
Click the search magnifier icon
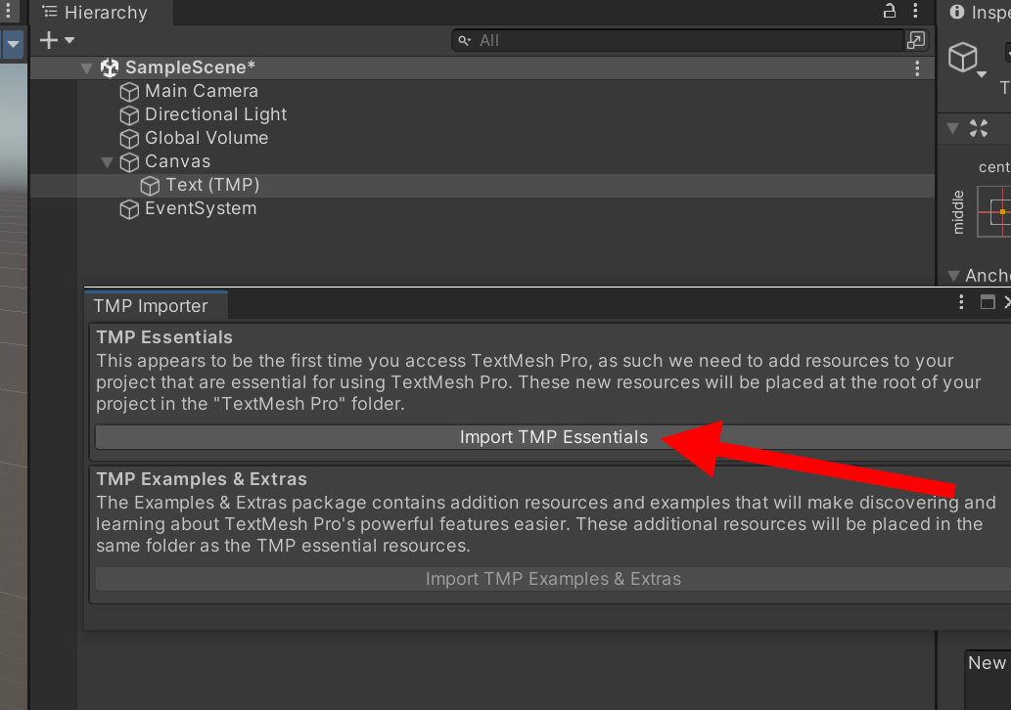(464, 41)
